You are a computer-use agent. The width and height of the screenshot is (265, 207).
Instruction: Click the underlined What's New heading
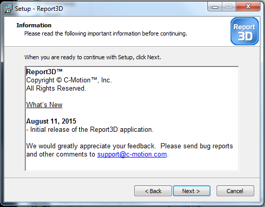click(x=44, y=105)
